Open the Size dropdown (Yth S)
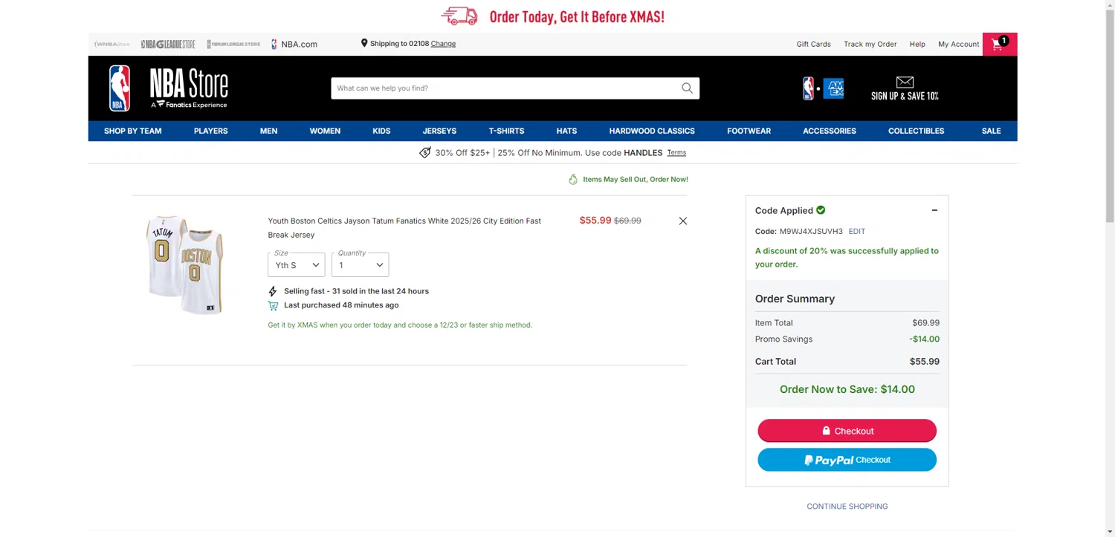This screenshot has width=1115, height=537. (x=297, y=264)
